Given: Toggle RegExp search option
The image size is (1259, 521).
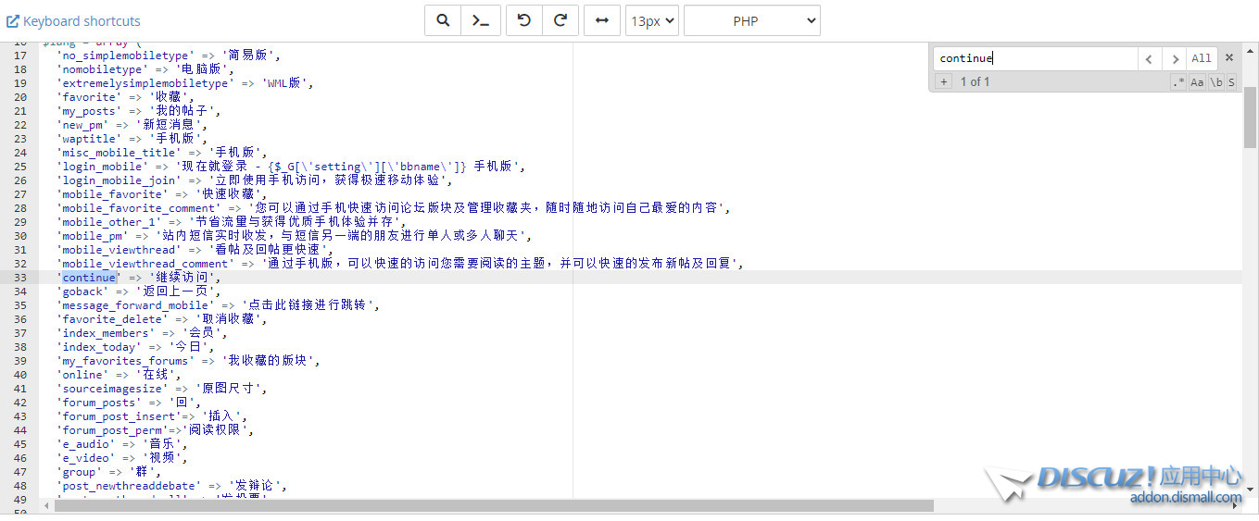Looking at the screenshot, I should 1178,82.
